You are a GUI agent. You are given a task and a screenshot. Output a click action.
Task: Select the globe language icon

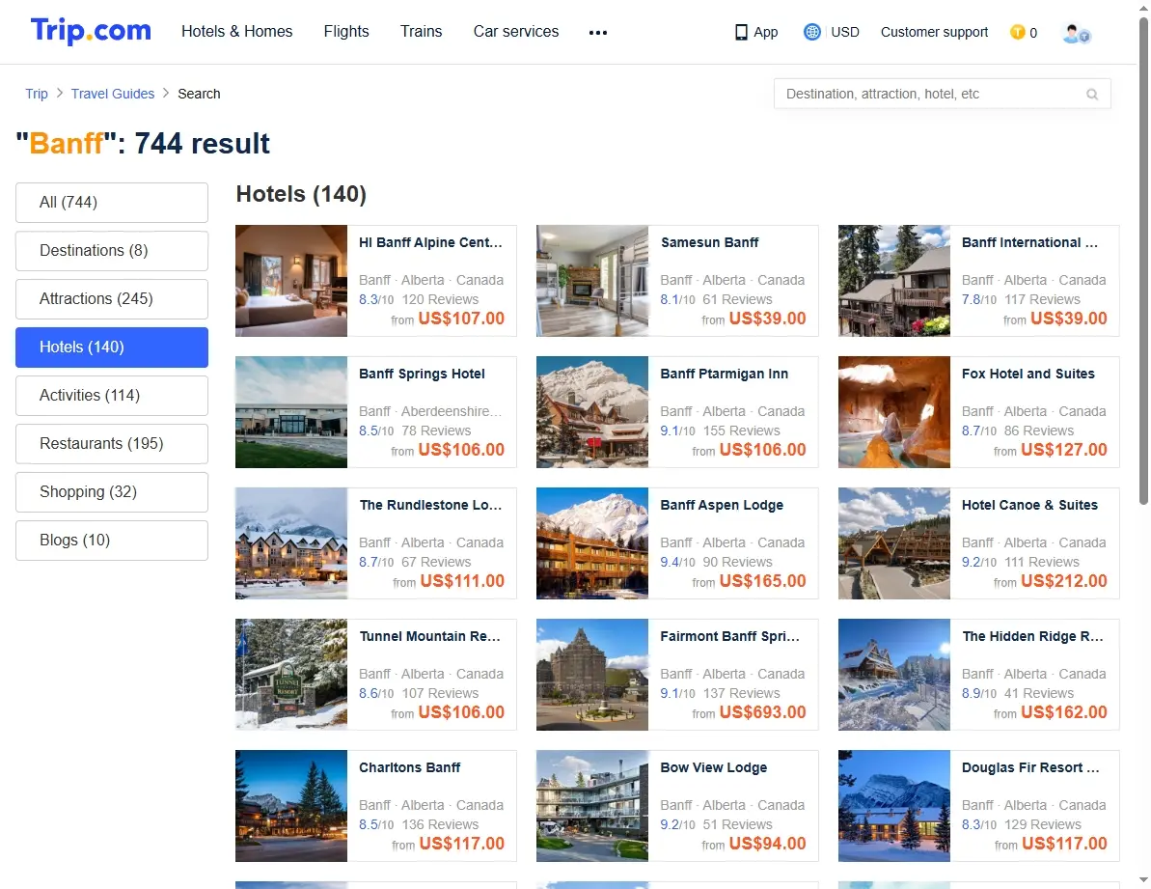pyautogui.click(x=811, y=32)
